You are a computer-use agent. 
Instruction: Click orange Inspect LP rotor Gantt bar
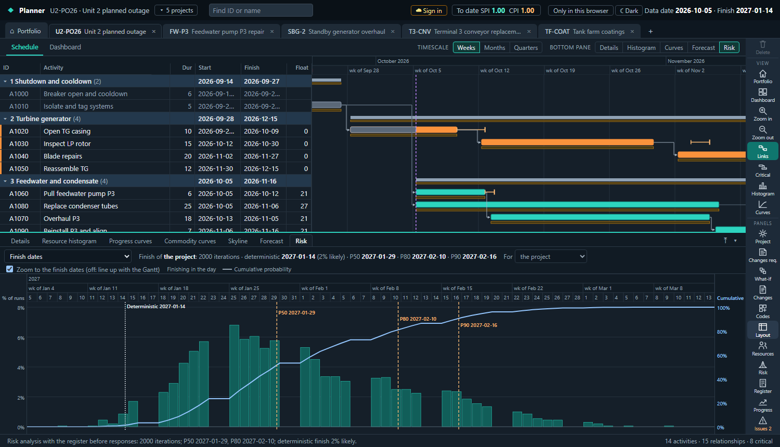coord(567,142)
